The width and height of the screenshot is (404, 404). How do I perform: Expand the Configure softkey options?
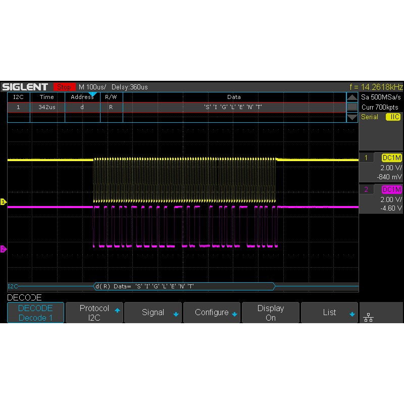coord(212,312)
